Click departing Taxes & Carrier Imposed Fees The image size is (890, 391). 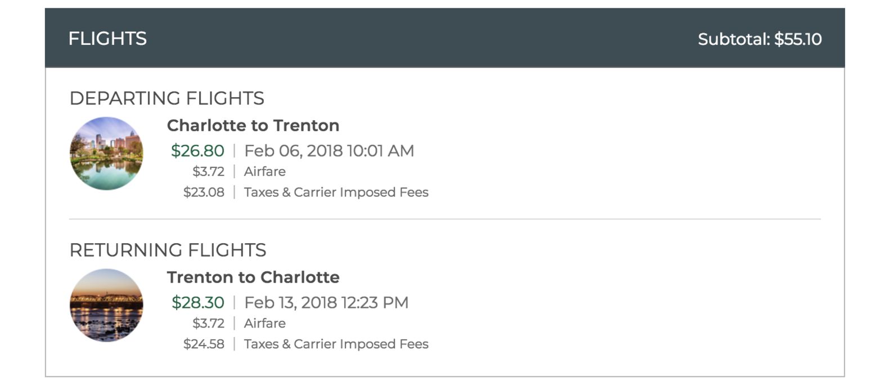[336, 192]
